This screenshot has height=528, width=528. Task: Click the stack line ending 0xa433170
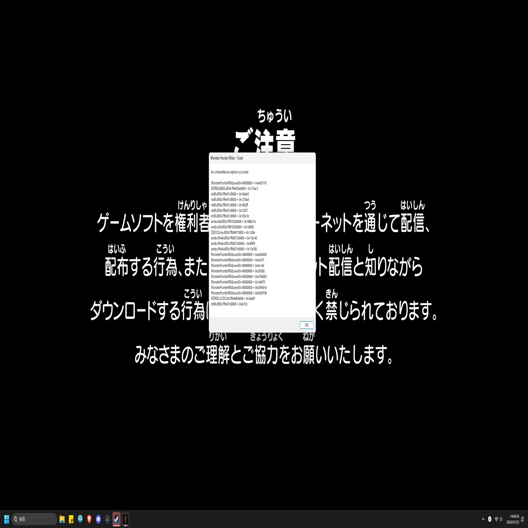pyautogui.click(x=239, y=183)
